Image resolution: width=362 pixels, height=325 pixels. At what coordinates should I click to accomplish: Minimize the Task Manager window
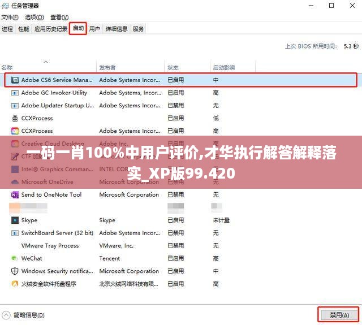(x=311, y=6)
